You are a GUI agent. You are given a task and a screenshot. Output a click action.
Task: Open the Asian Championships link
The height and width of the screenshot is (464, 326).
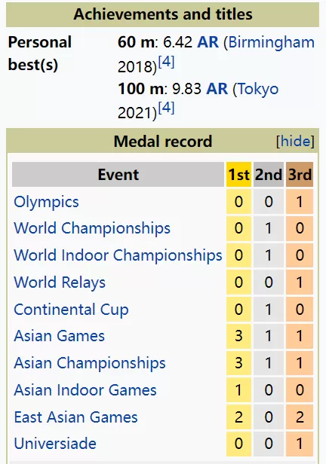tap(90, 363)
